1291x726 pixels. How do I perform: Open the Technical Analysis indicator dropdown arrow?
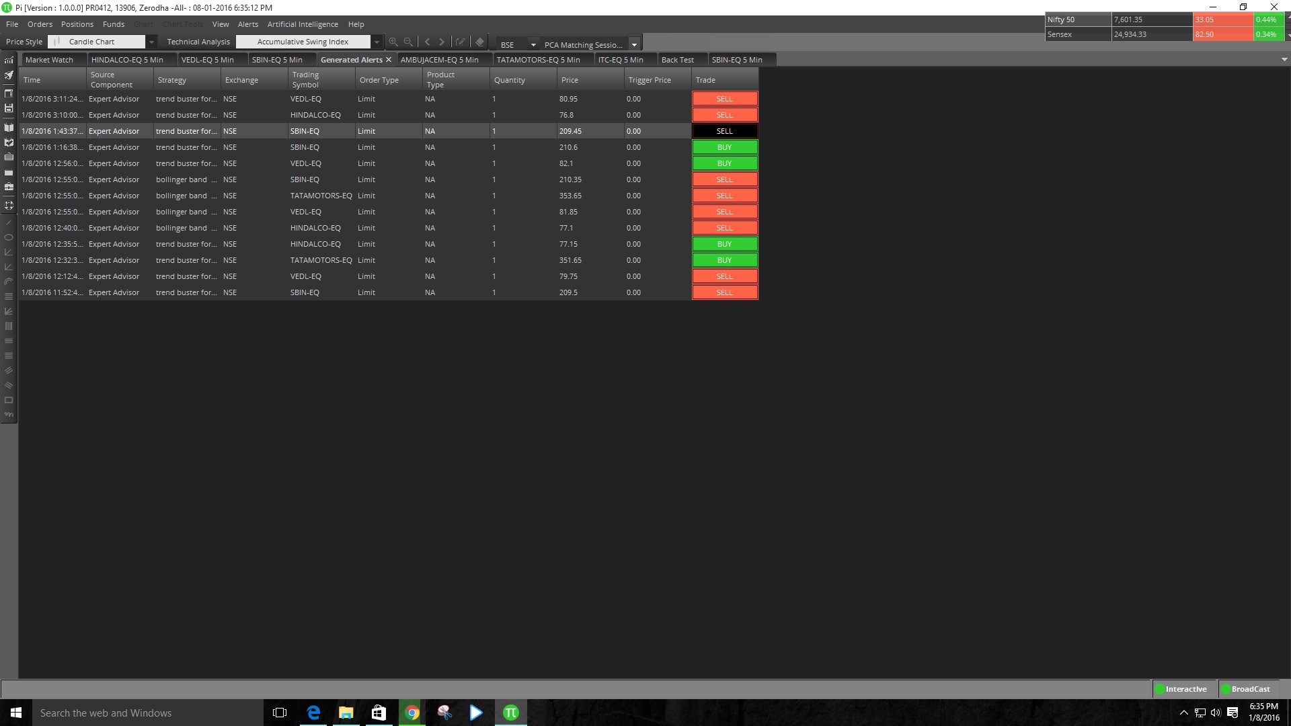tap(377, 42)
